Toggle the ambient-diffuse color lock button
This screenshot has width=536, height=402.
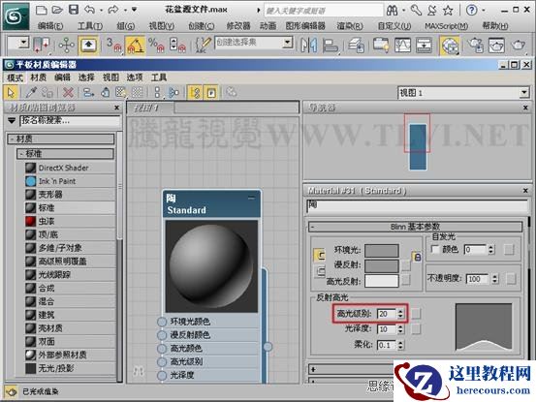click(x=417, y=257)
